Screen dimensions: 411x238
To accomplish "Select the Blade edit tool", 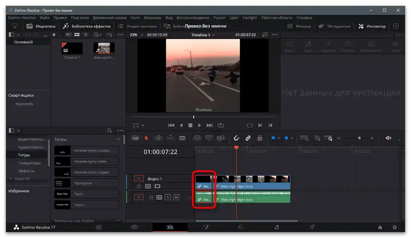I will 182,138.
